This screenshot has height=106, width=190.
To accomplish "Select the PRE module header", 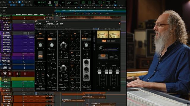I will 40,34.
